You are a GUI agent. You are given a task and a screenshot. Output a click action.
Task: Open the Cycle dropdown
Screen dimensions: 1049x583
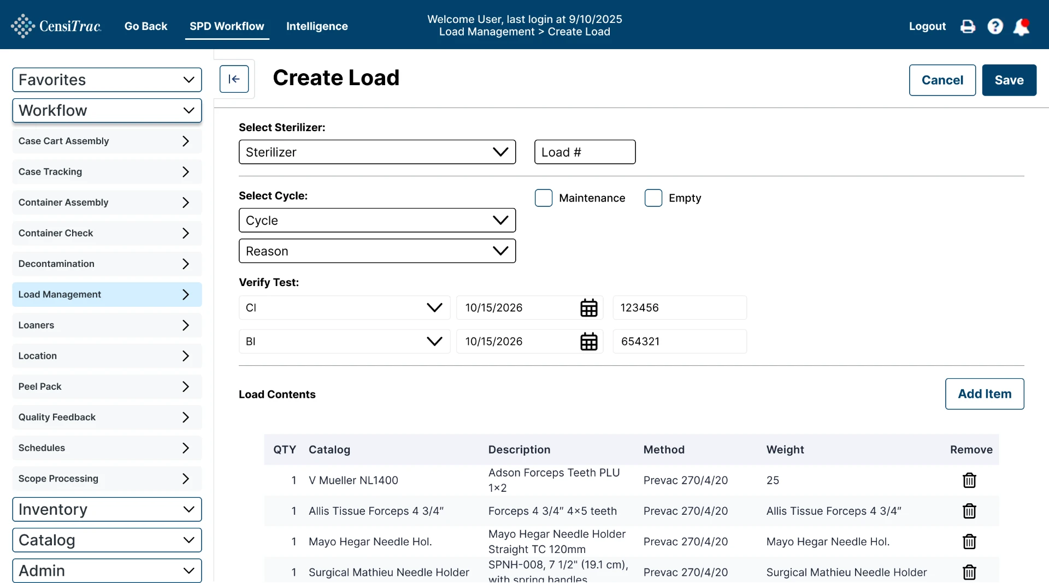[x=377, y=221]
